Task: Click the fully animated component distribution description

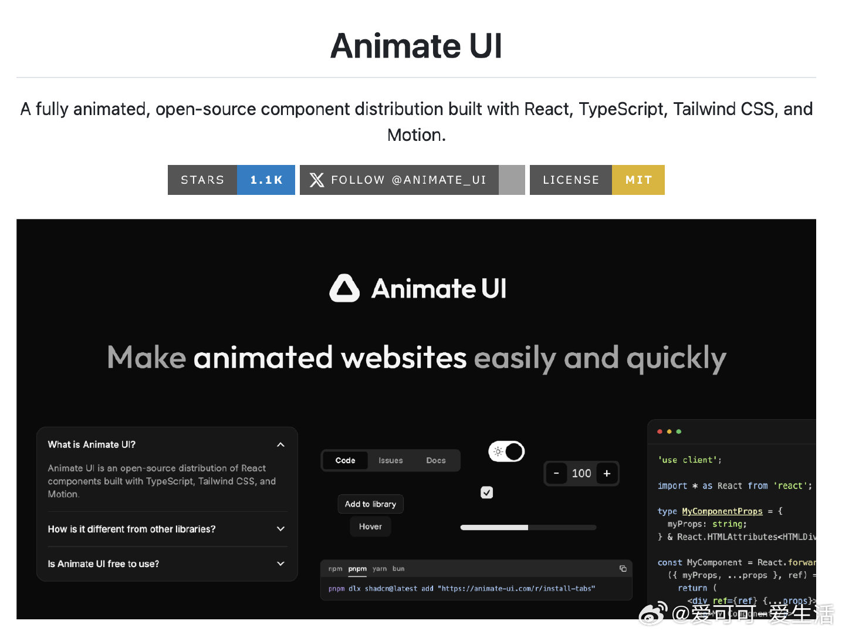Action: 417,122
